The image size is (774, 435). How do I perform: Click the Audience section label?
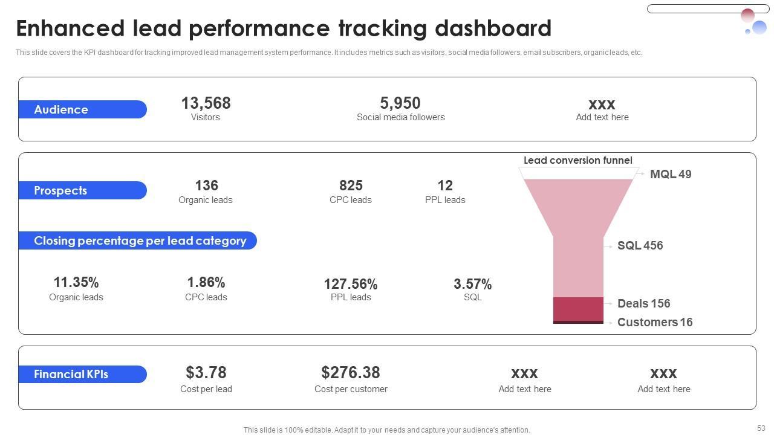pyautogui.click(x=82, y=109)
